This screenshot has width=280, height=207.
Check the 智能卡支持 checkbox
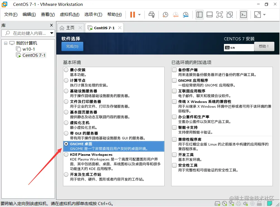tap(174, 127)
